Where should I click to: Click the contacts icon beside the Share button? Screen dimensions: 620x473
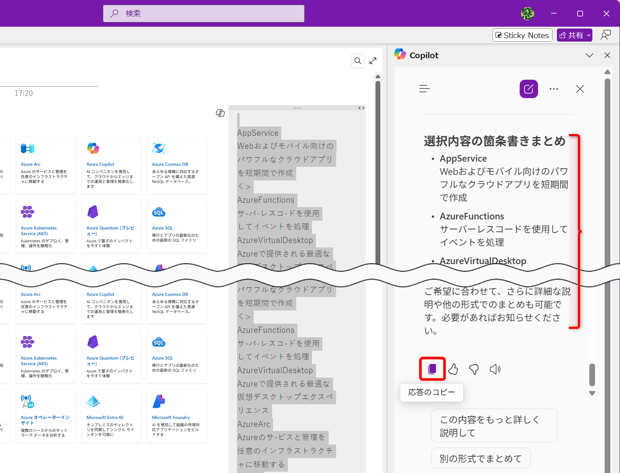click(x=606, y=35)
